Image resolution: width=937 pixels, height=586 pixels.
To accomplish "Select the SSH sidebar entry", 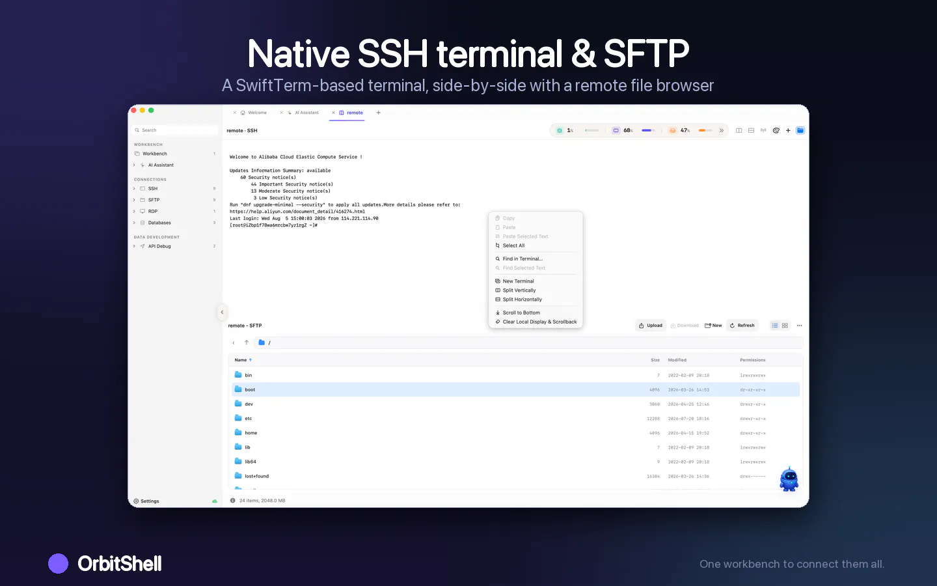I will (174, 189).
